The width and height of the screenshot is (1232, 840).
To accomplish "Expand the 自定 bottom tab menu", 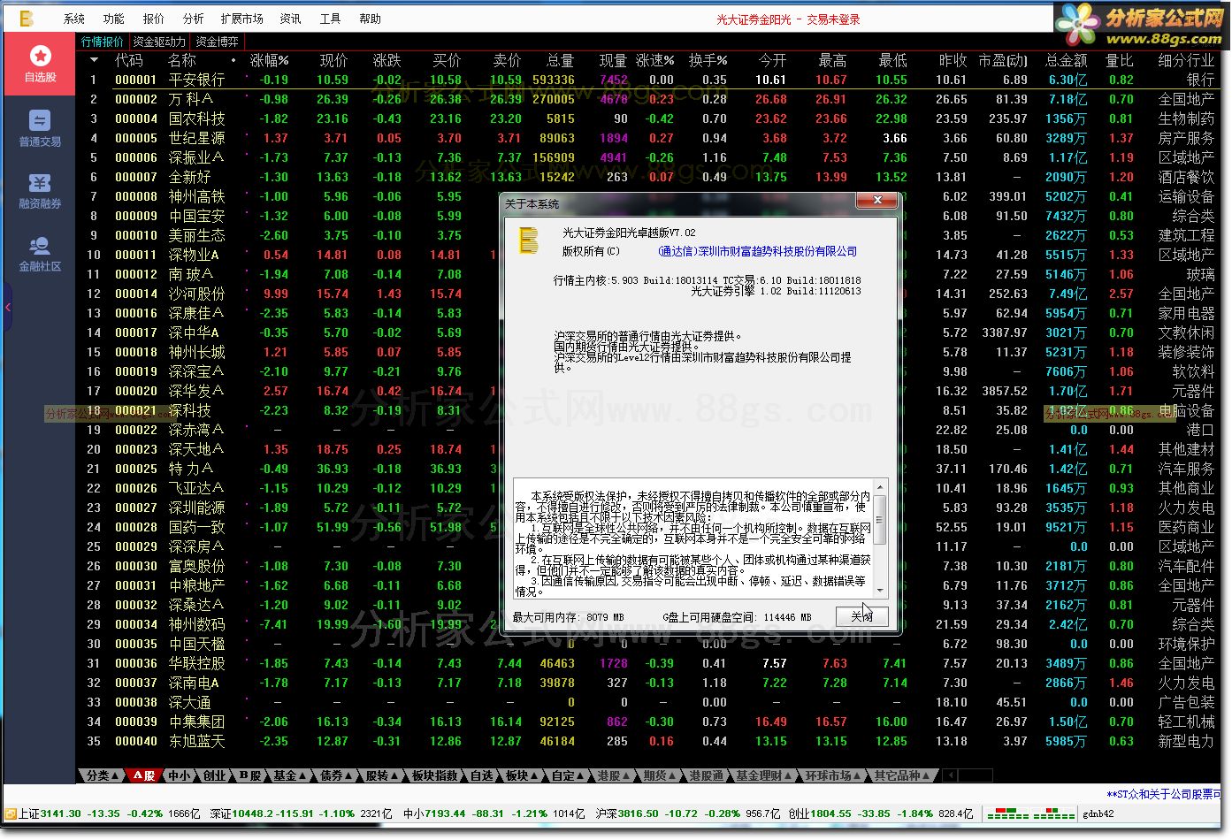I will point(568,775).
